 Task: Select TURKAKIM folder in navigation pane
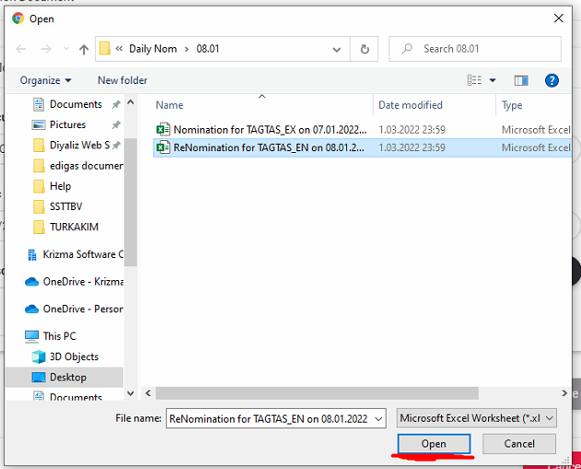pos(74,227)
